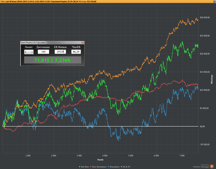
Task: Toggle the Showdown legend entry
Action: 114,167
